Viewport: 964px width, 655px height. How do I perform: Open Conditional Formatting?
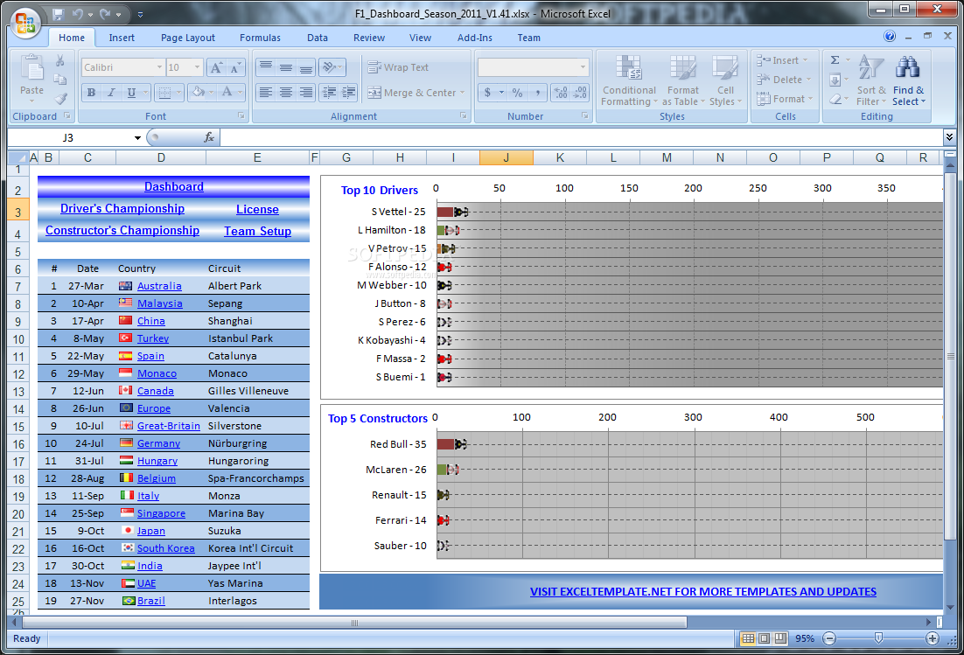coord(629,80)
